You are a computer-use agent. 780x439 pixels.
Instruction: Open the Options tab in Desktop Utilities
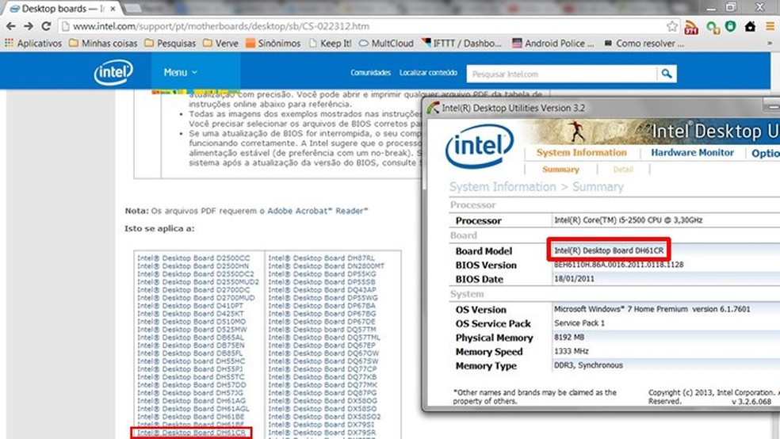pyautogui.click(x=766, y=153)
